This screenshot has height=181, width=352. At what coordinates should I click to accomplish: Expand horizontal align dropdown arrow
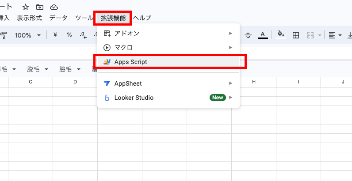[x=340, y=35]
